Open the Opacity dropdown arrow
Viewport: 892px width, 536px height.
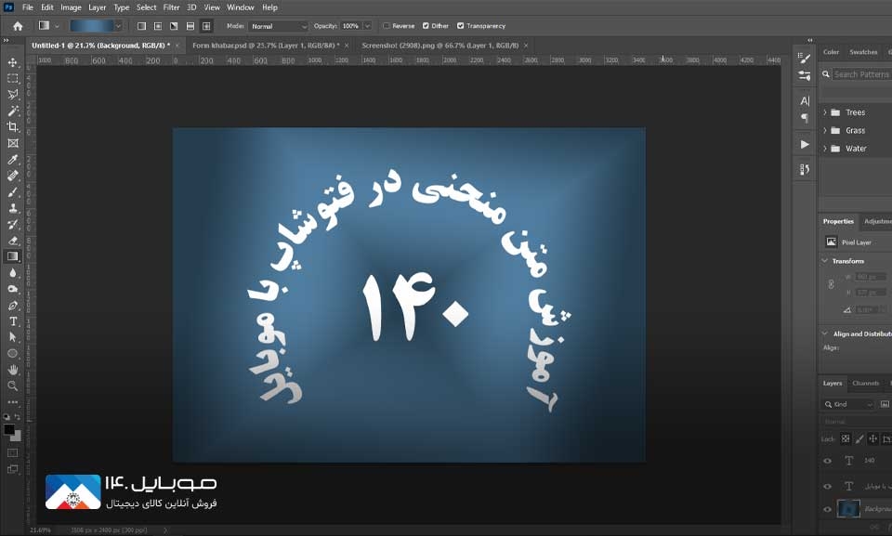[x=367, y=26]
